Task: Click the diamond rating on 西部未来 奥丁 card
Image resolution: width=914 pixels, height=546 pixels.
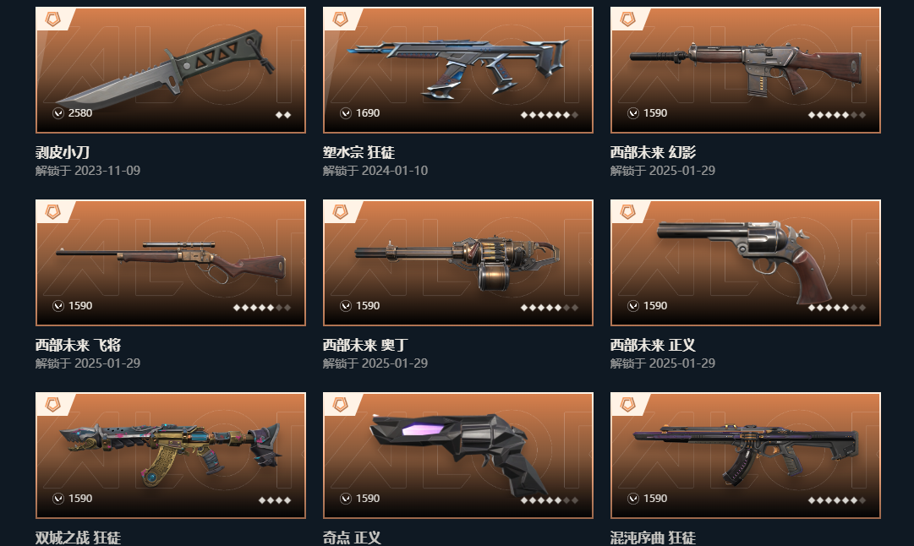Action: (x=549, y=307)
